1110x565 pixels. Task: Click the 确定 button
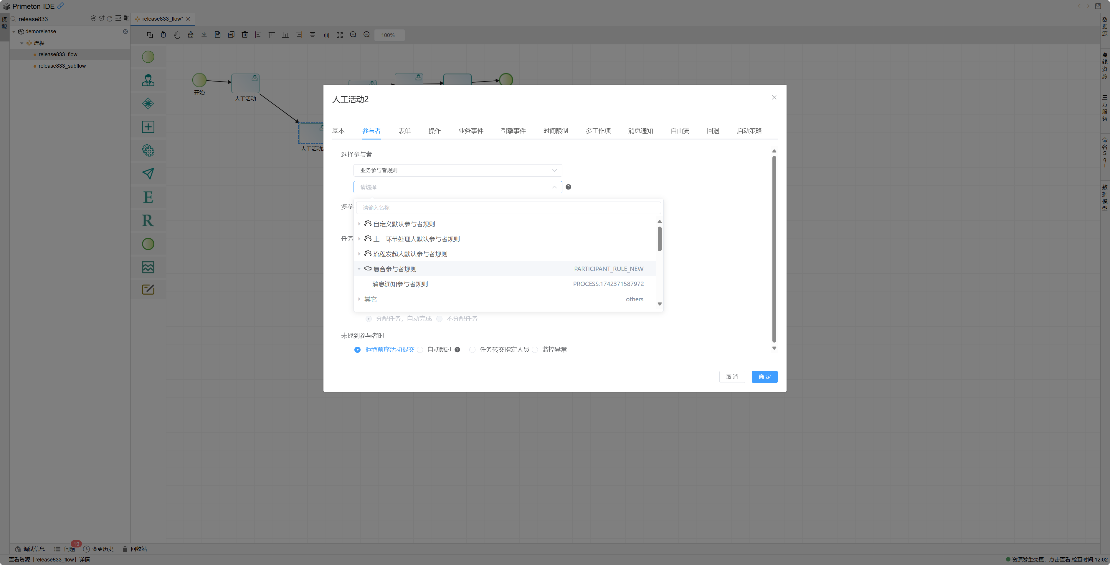(764, 377)
